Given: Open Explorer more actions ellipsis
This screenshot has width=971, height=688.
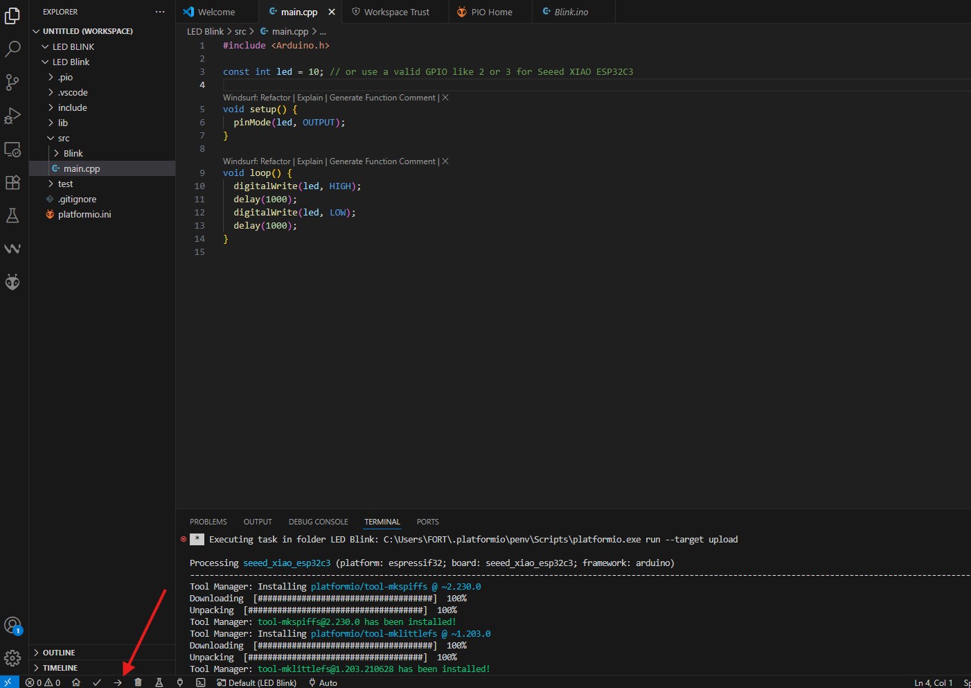Looking at the screenshot, I should pyautogui.click(x=160, y=12).
